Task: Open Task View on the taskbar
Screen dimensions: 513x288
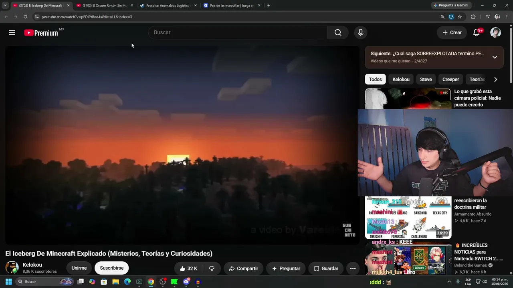Action: [x=81, y=282]
